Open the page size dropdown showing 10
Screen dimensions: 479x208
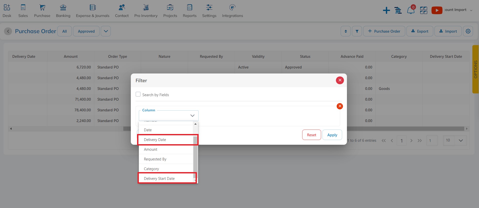(x=455, y=140)
